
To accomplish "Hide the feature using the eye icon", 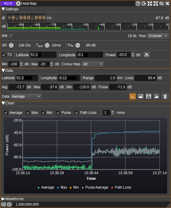I will (162, 4).
